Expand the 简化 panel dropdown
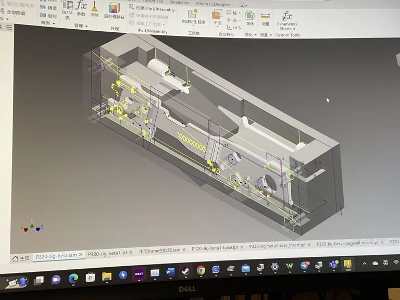Viewport: 400px width, 300px height. pos(255,35)
